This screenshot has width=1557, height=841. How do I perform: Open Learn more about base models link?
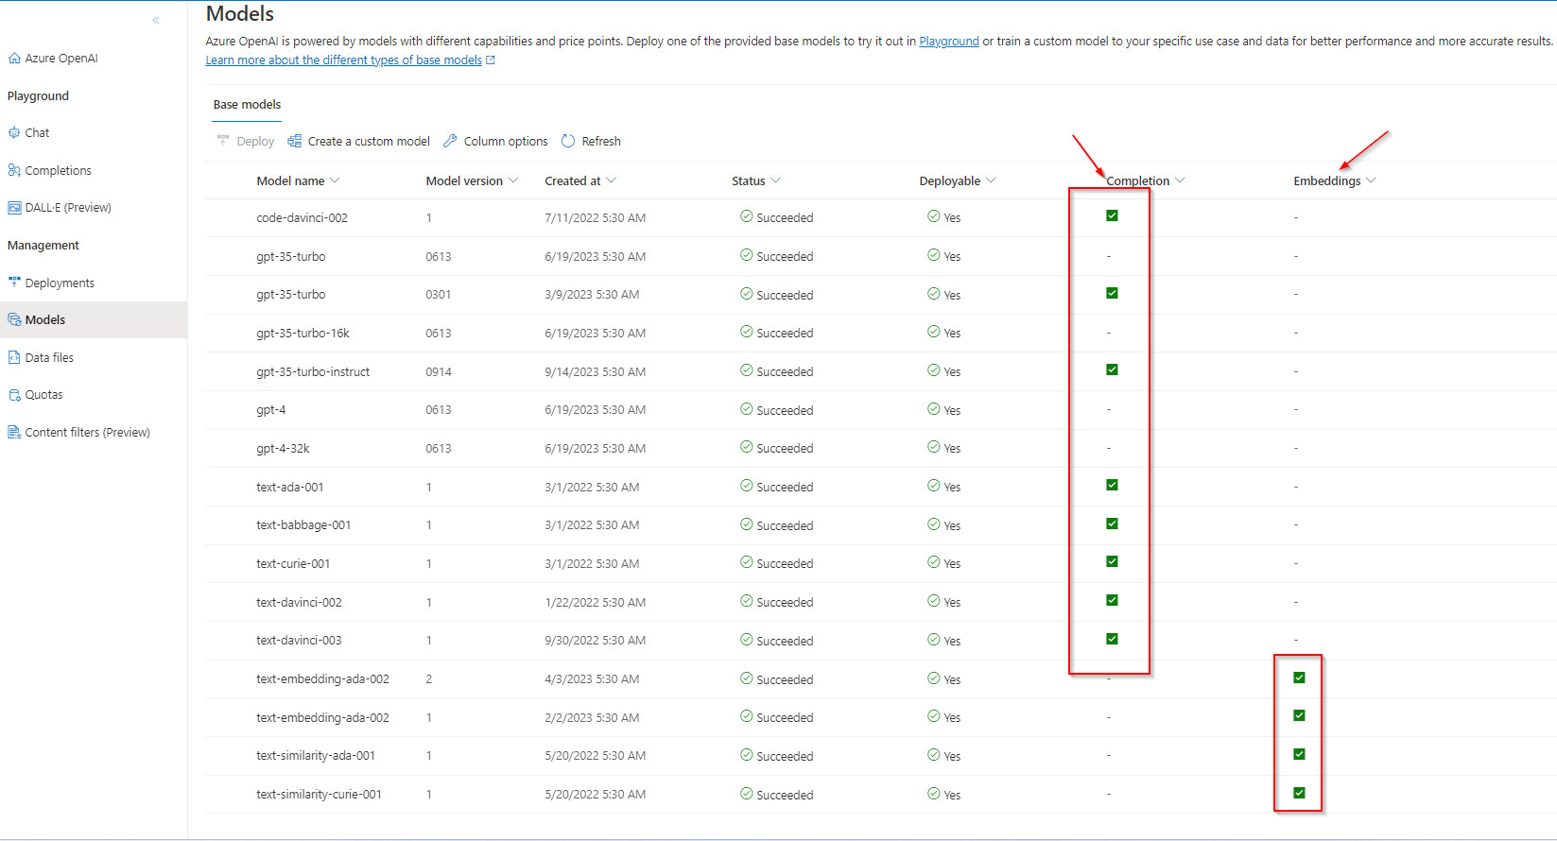(344, 60)
